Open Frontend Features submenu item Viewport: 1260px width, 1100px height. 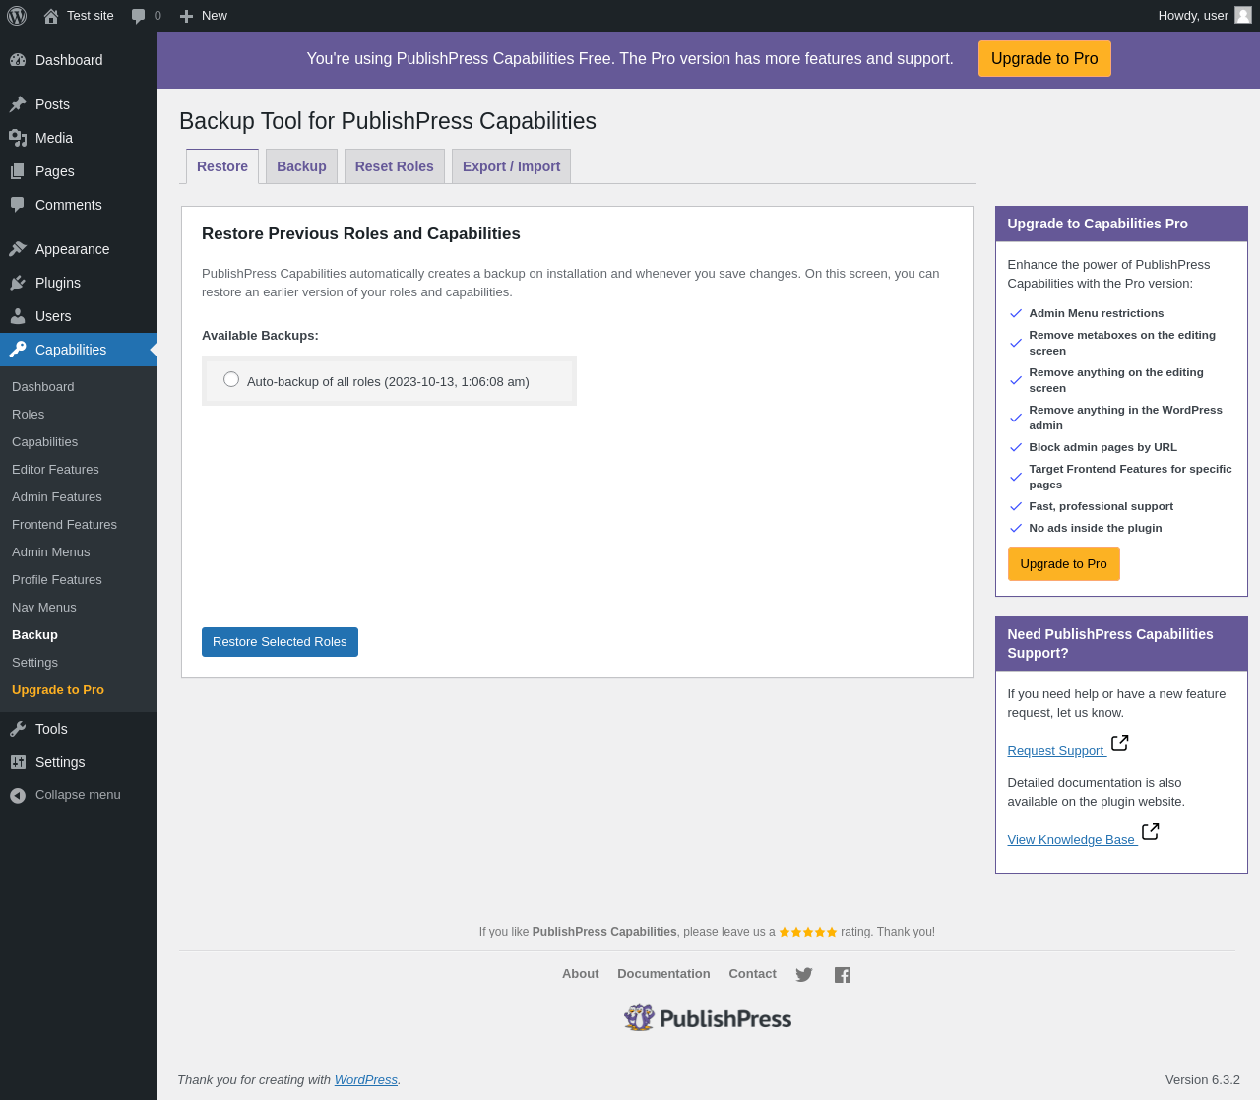point(64,525)
